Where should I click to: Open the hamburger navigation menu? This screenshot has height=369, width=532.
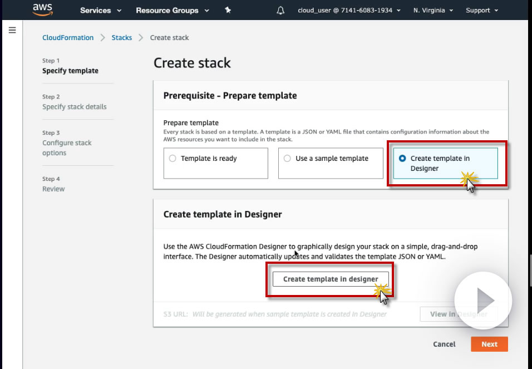click(x=12, y=30)
